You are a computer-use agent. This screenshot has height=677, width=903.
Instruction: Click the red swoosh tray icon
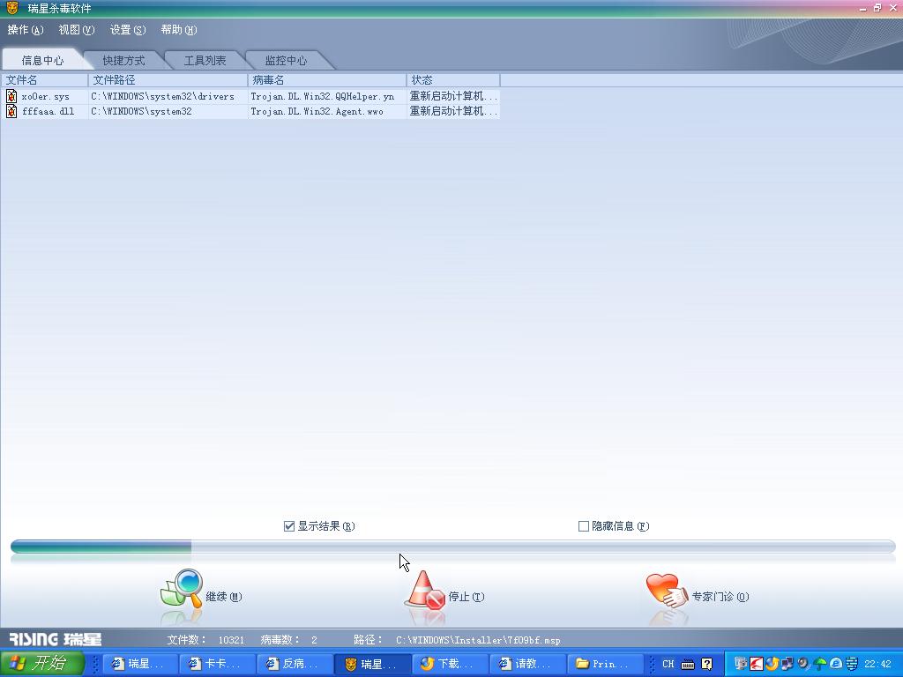[x=756, y=664]
